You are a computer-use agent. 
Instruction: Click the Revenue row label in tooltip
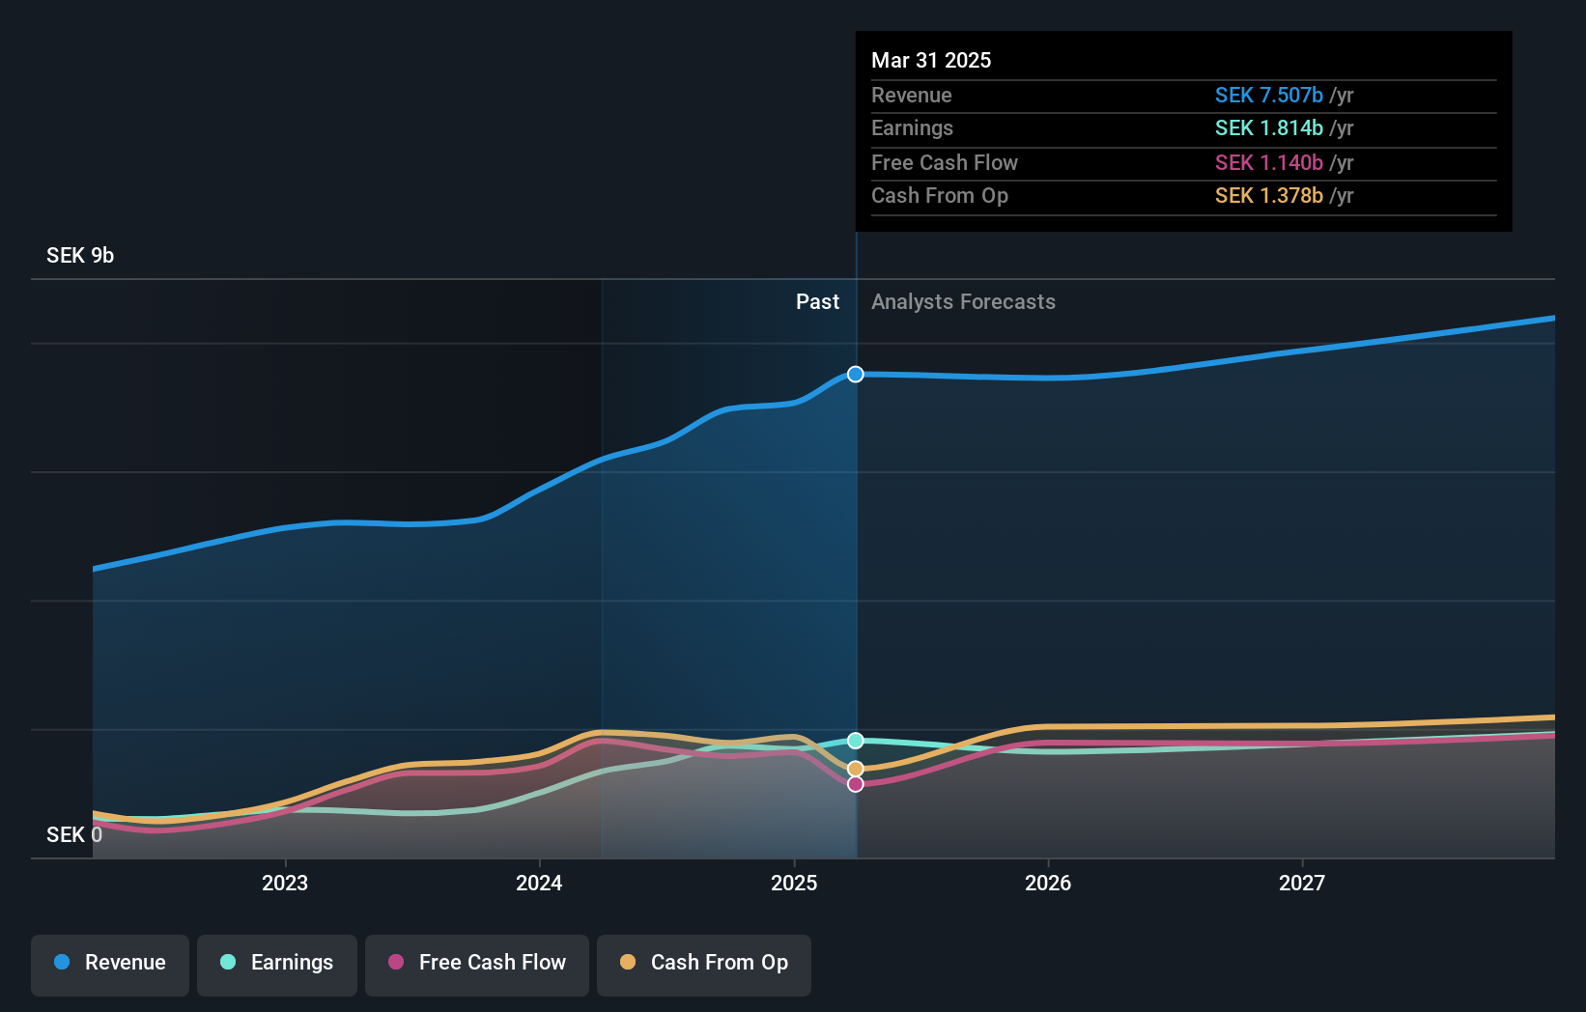tap(912, 95)
